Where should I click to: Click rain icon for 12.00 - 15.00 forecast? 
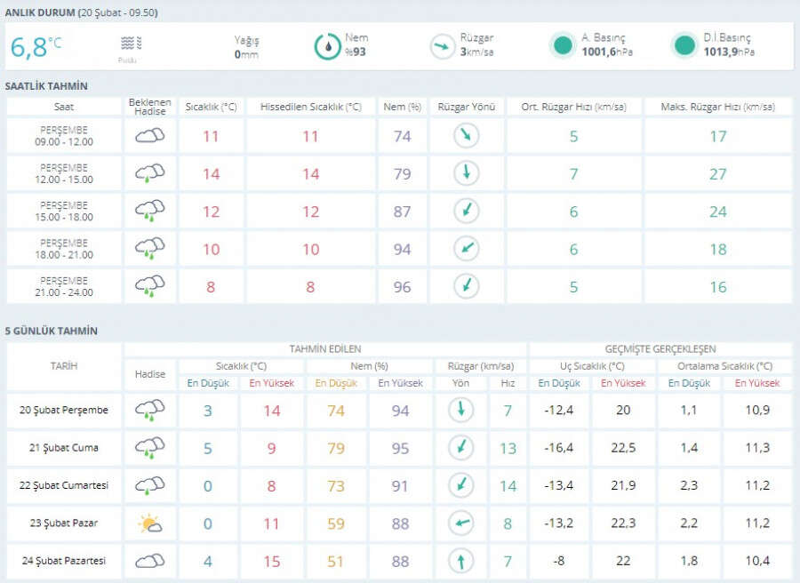pos(149,173)
